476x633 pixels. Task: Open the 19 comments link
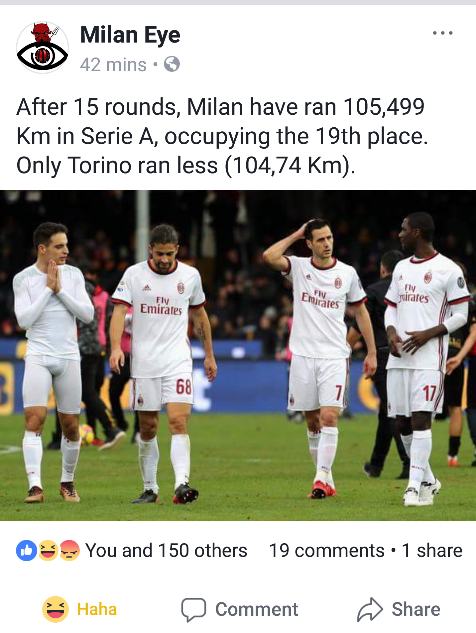tap(327, 551)
